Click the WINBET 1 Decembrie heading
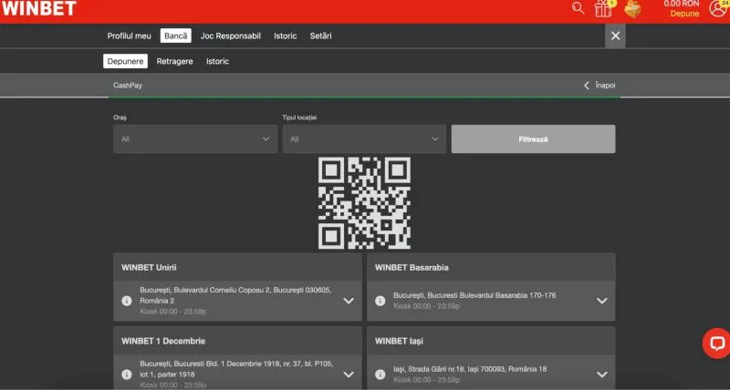The image size is (730, 390). (x=163, y=341)
